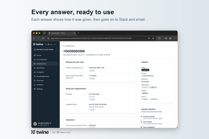
Task: Select the Submission - Twine tab
Action: click(x=62, y=33)
